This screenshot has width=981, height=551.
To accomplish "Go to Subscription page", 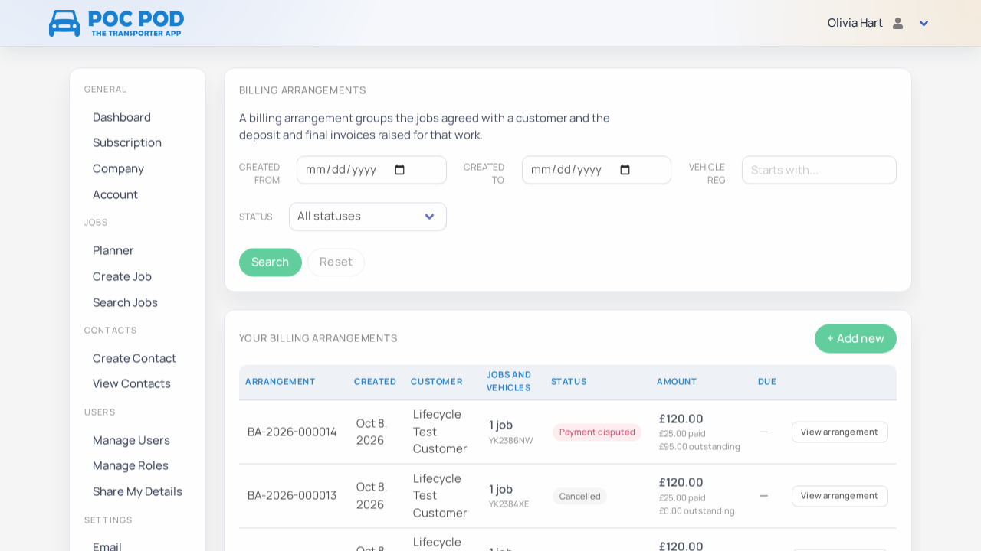I will click(127, 142).
